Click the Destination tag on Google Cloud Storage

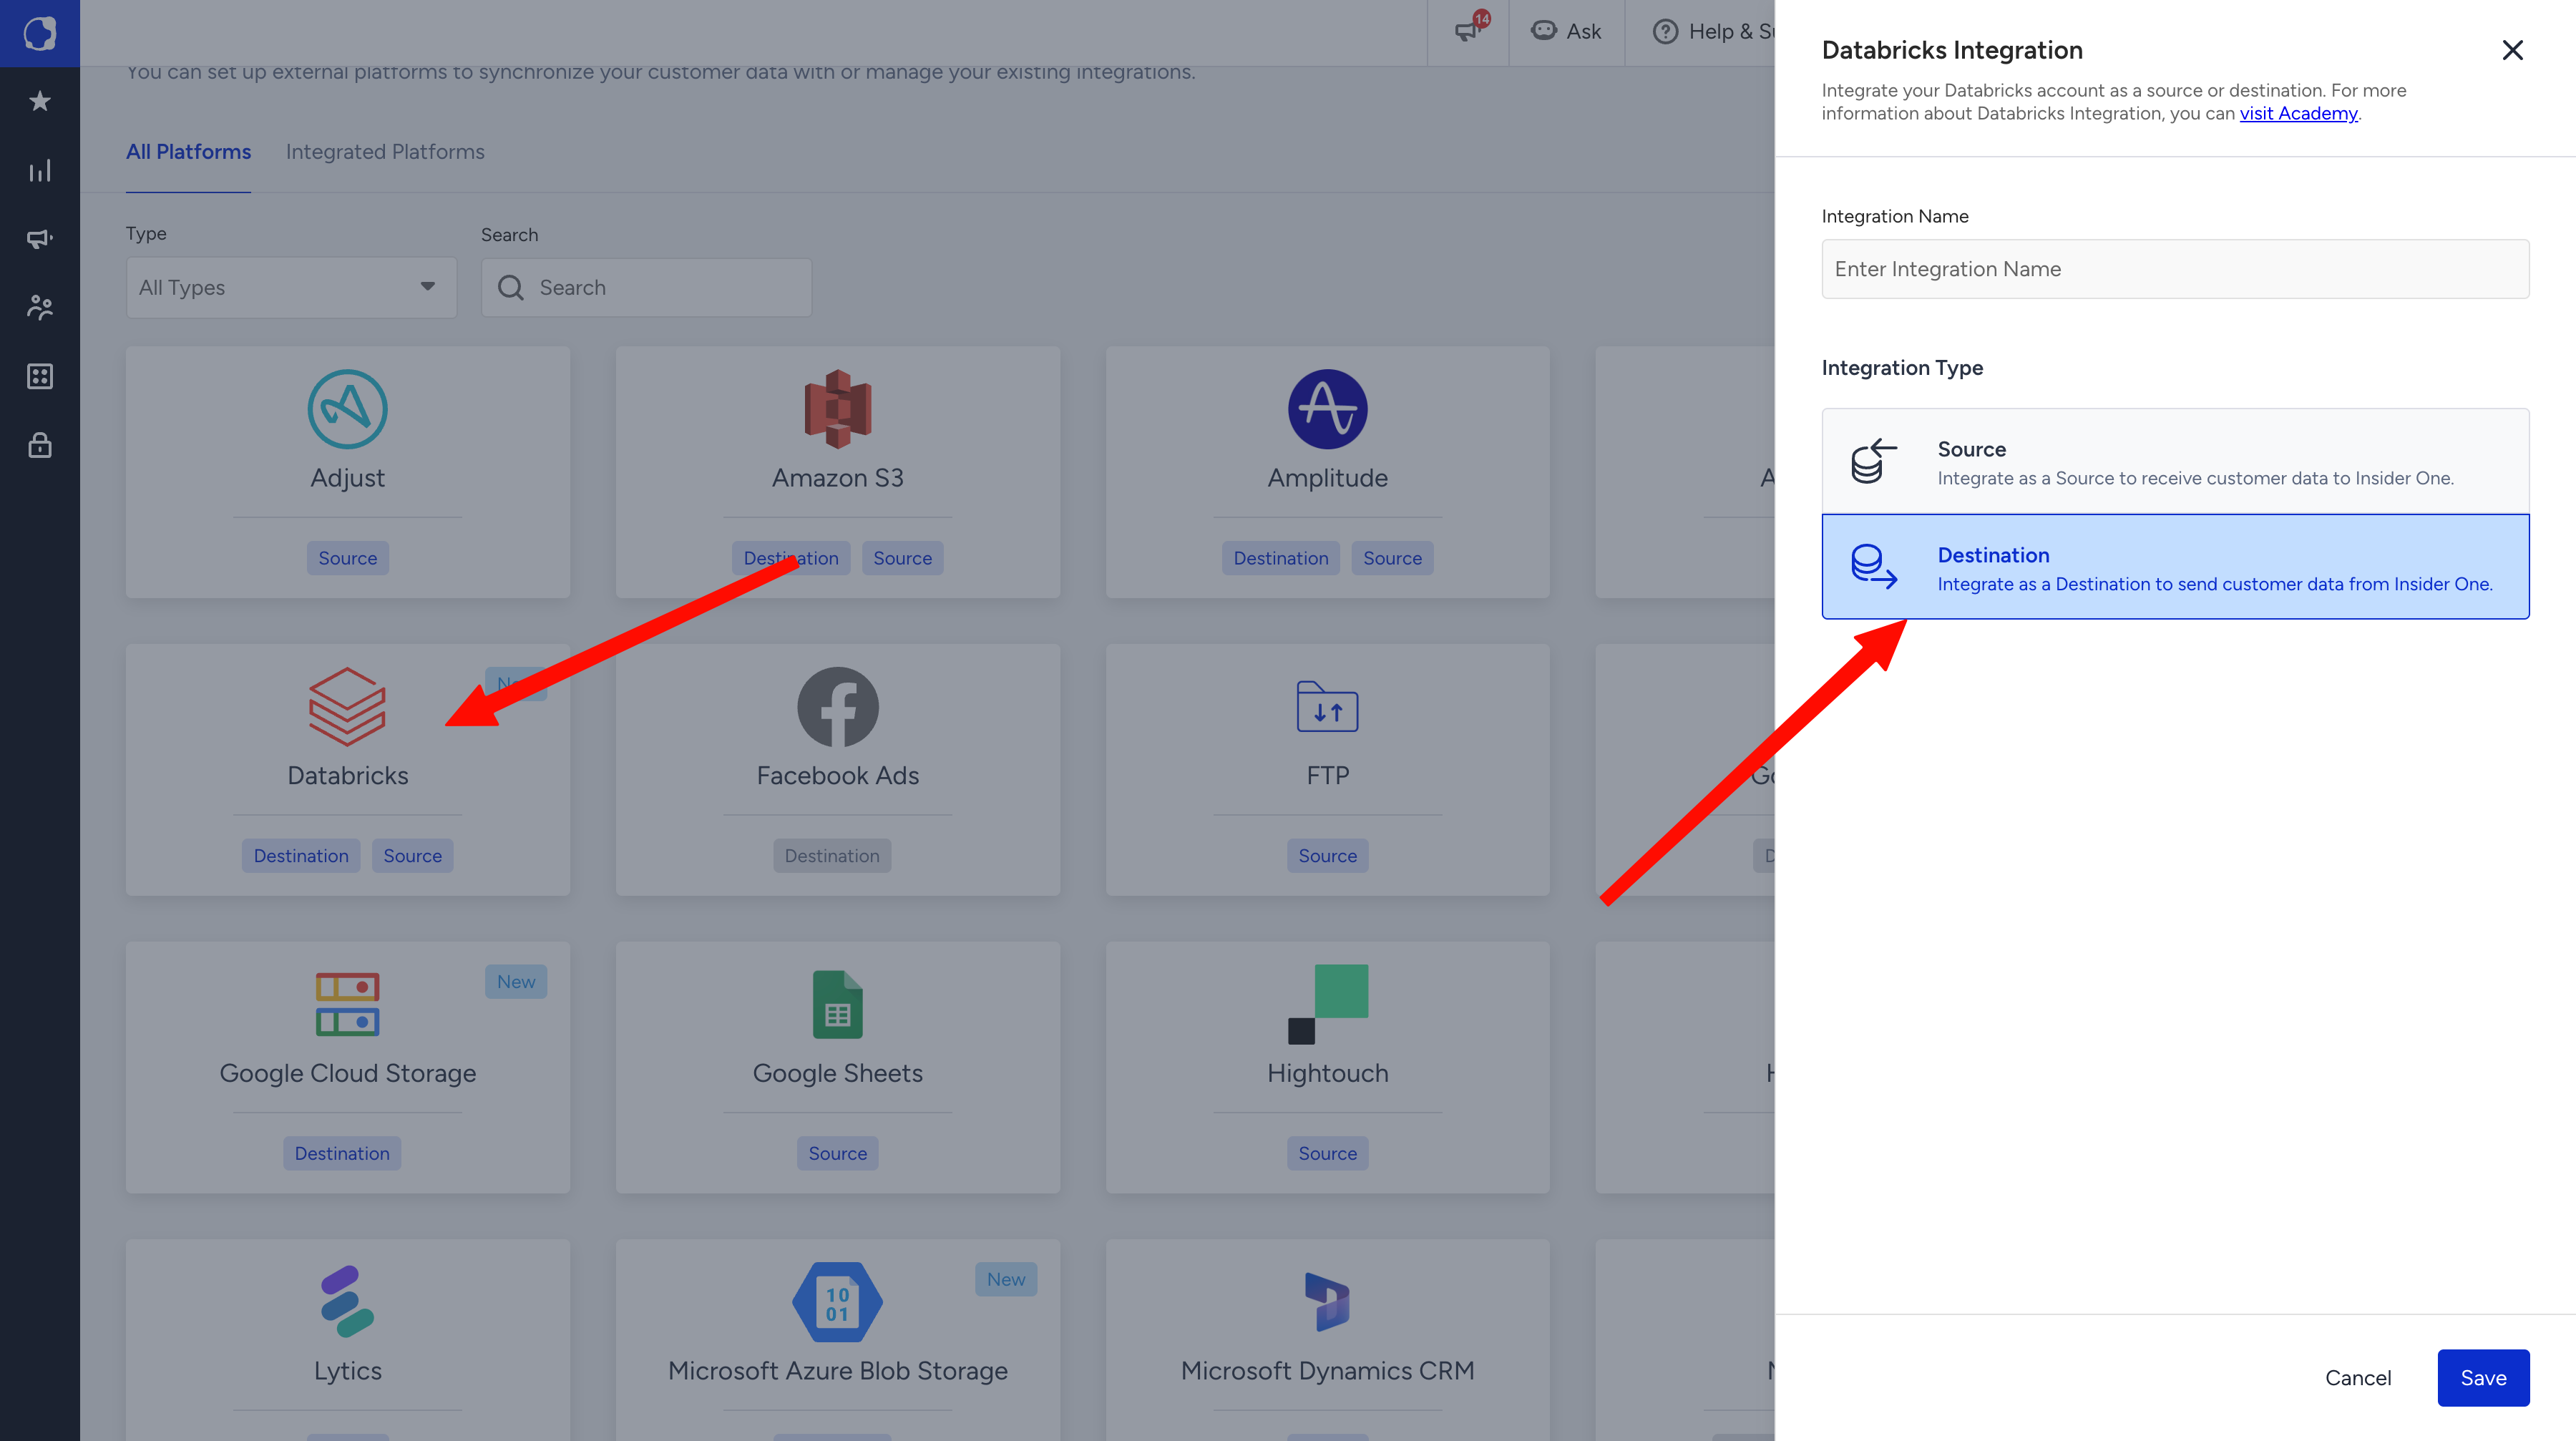click(x=342, y=1153)
